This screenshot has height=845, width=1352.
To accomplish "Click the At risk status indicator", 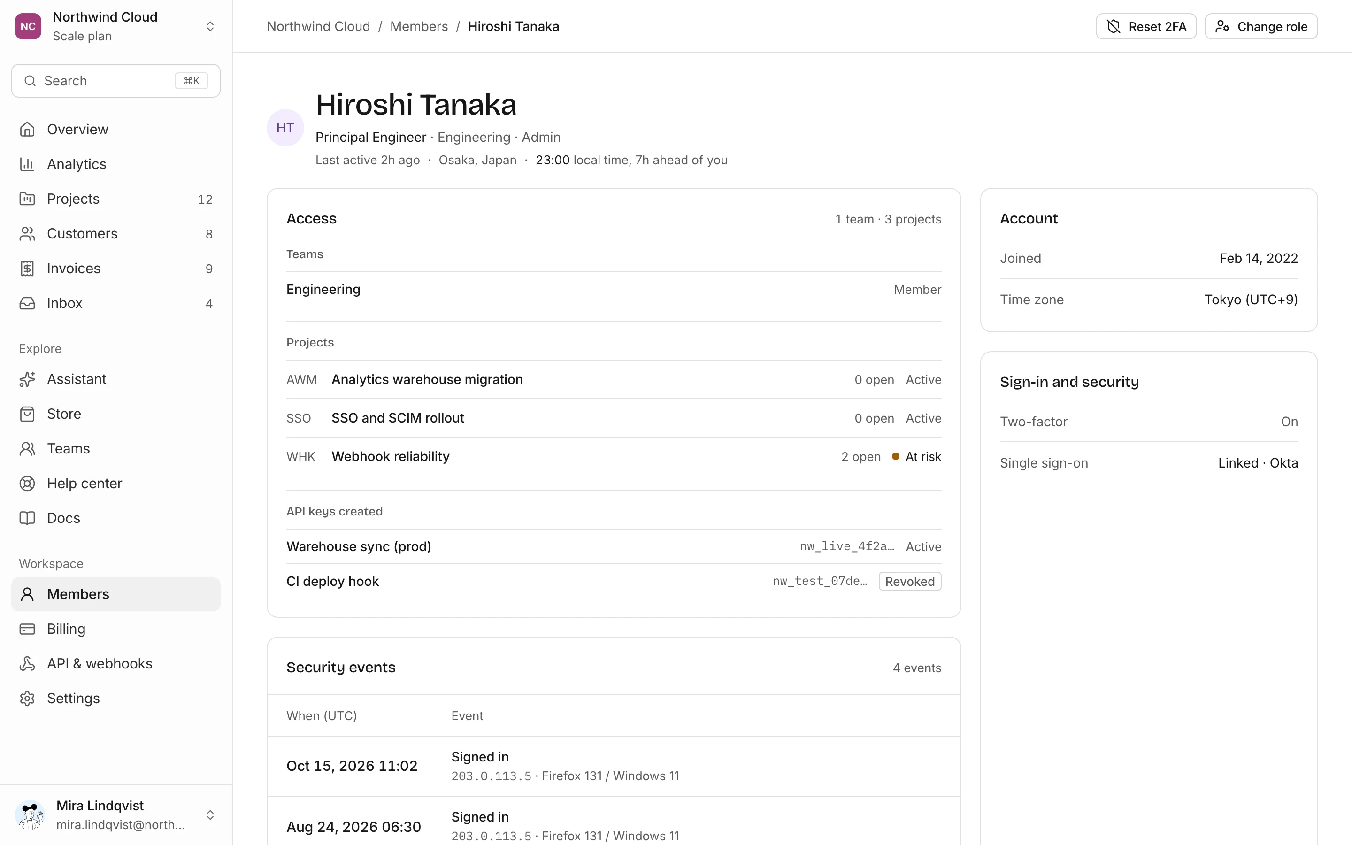I will click(x=916, y=457).
